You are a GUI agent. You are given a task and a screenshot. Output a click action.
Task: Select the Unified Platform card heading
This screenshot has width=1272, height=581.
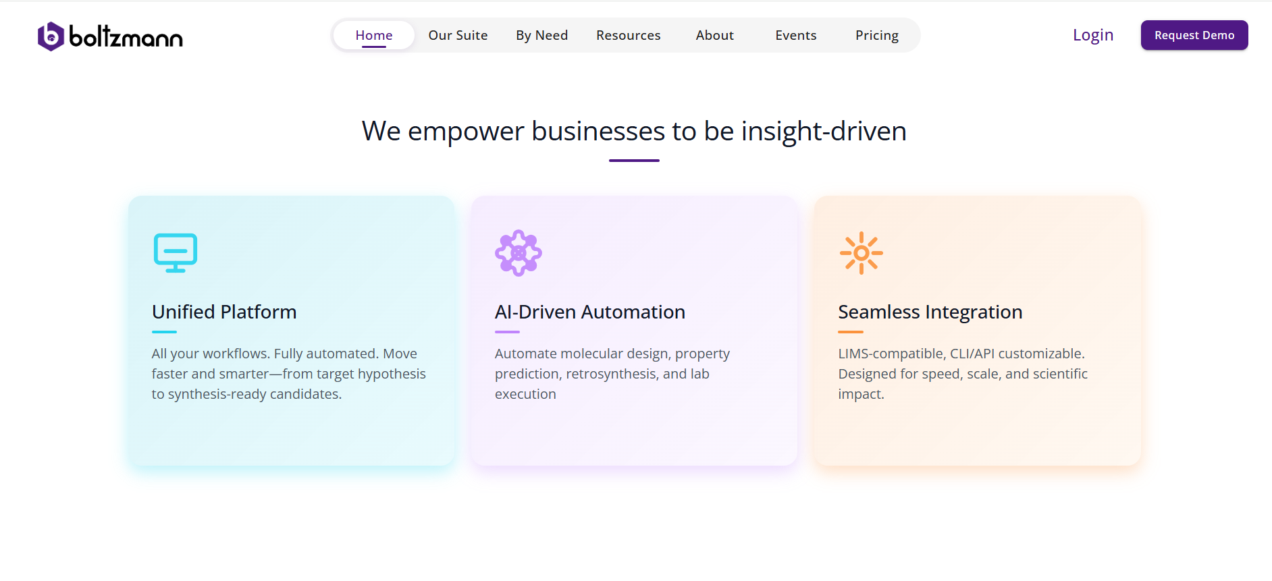[224, 312]
